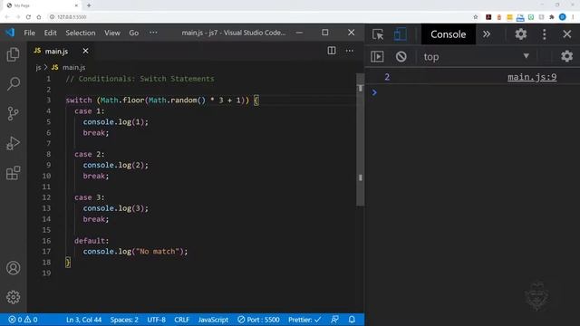Screen dimensions: 580x326
Task: Open the Edit menu
Action: coord(51,33)
